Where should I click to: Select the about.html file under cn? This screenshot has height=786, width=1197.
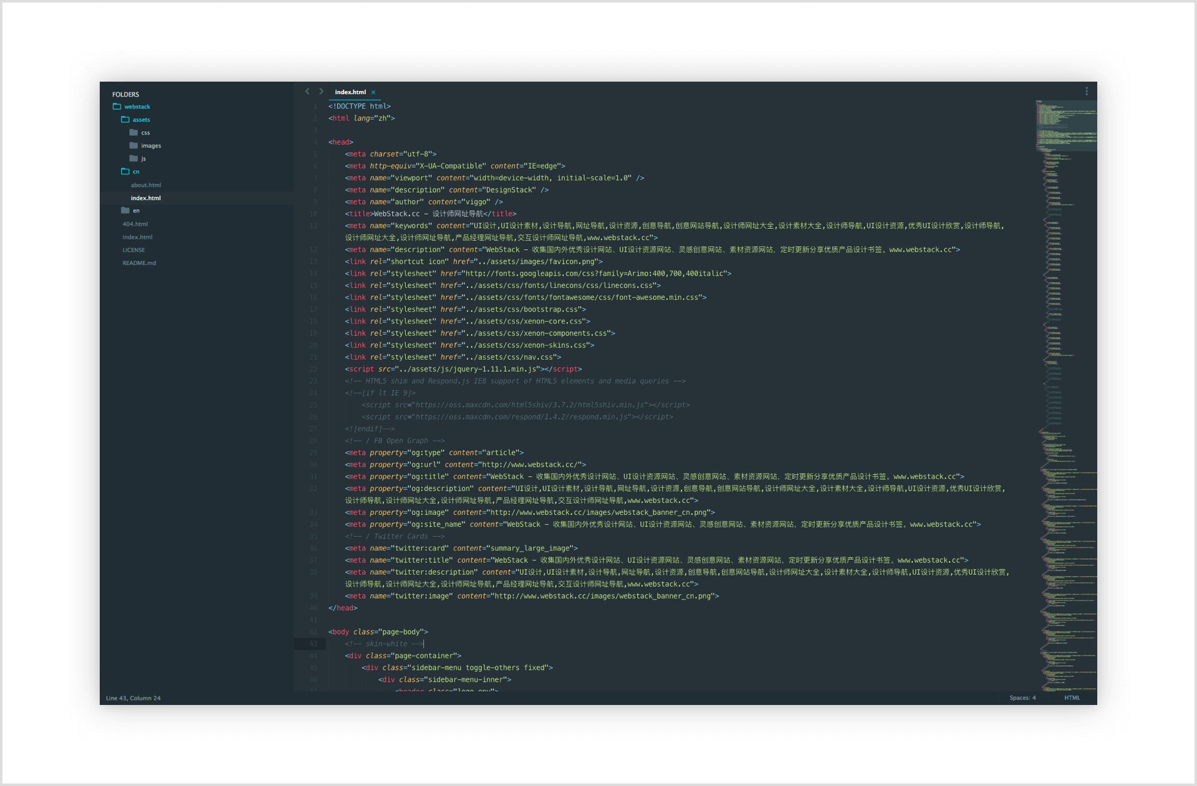tap(146, 185)
